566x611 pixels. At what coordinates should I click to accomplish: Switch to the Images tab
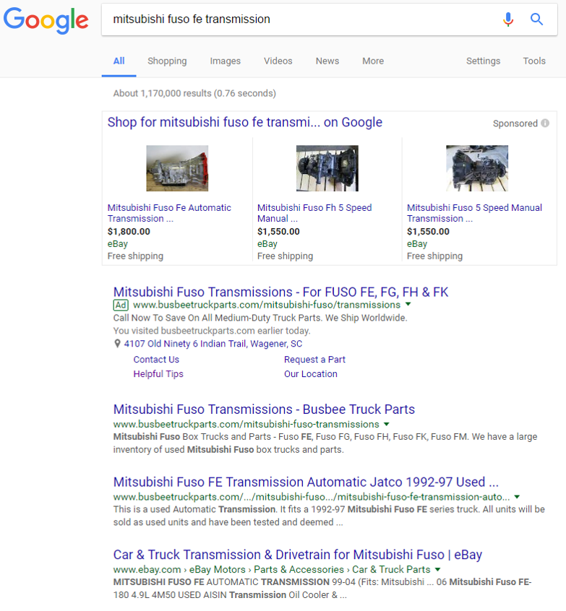(x=225, y=61)
